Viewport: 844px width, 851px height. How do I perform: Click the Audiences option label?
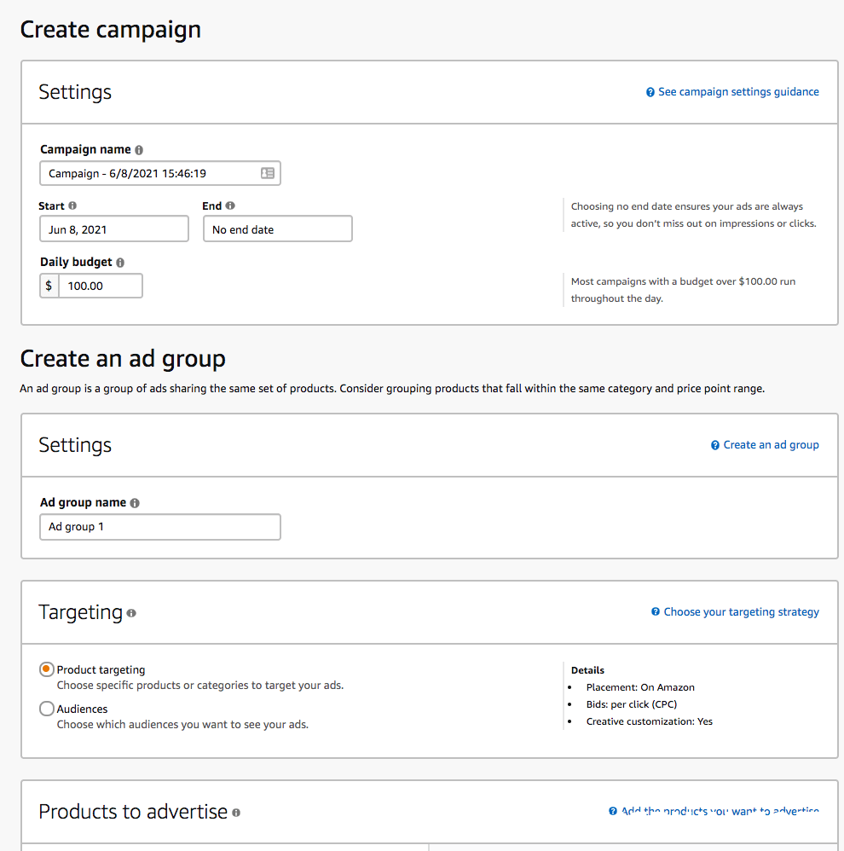(83, 709)
